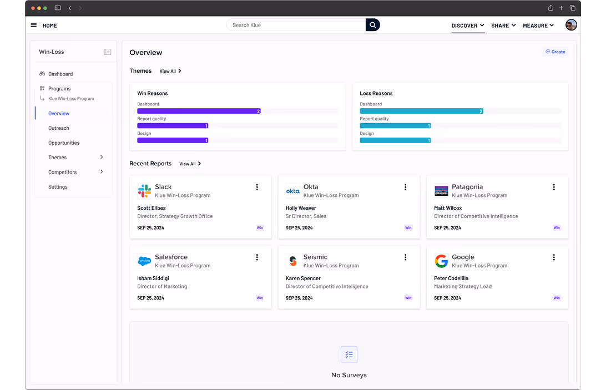Open Seismic card three-dot menu
Image resolution: width=606 pixels, height=390 pixels.
406,257
